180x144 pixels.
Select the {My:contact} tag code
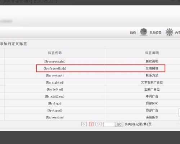[x=55, y=75]
